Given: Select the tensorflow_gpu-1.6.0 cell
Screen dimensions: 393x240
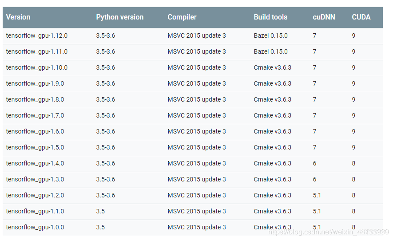Looking at the screenshot, I should point(35,131).
